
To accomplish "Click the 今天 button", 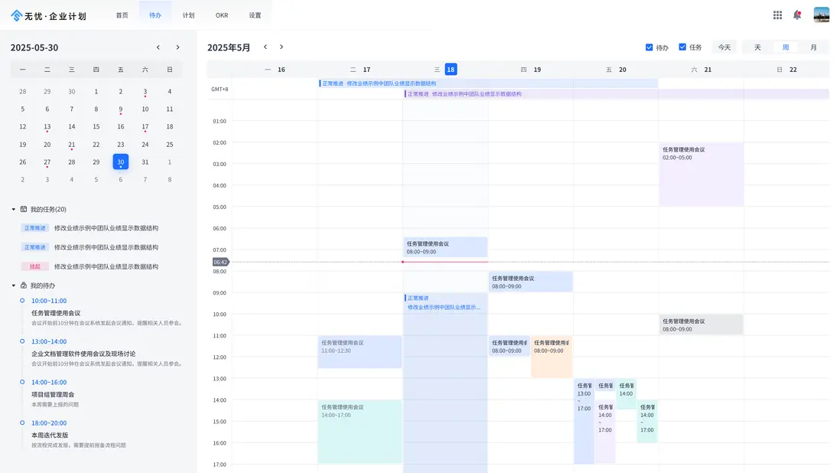I will coord(724,47).
